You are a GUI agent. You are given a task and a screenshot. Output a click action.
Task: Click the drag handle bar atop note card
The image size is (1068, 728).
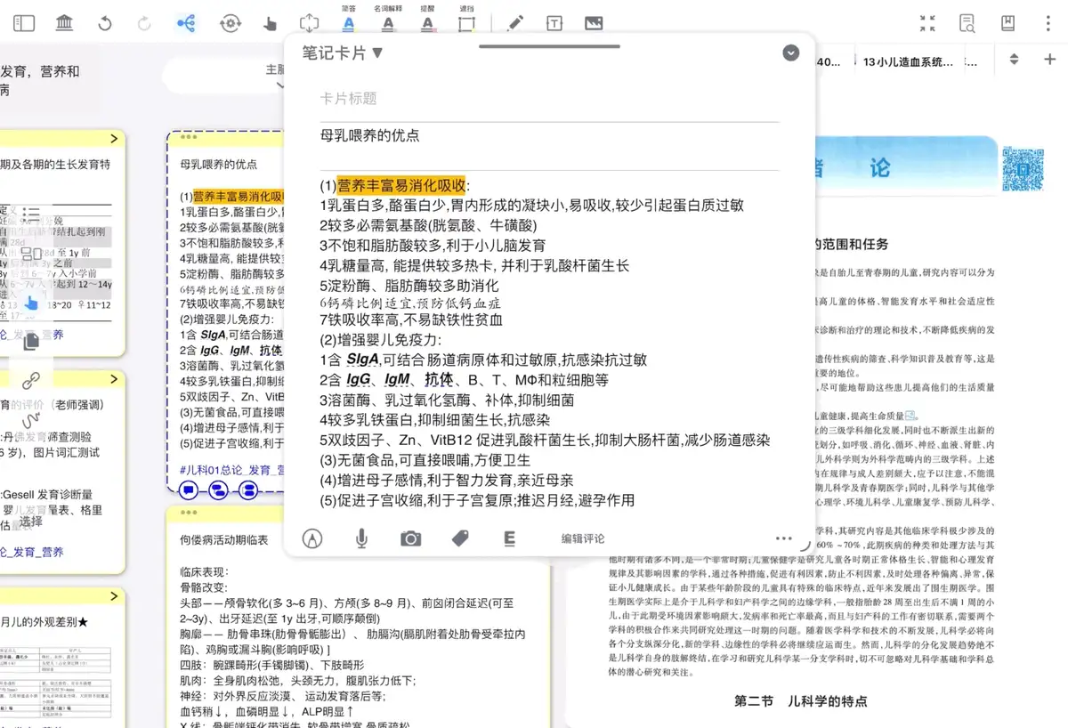[x=549, y=44]
